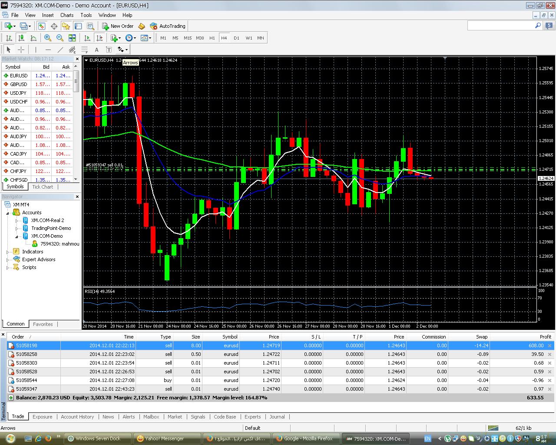
Task: Select the D1 timeframe
Action: pos(236,38)
